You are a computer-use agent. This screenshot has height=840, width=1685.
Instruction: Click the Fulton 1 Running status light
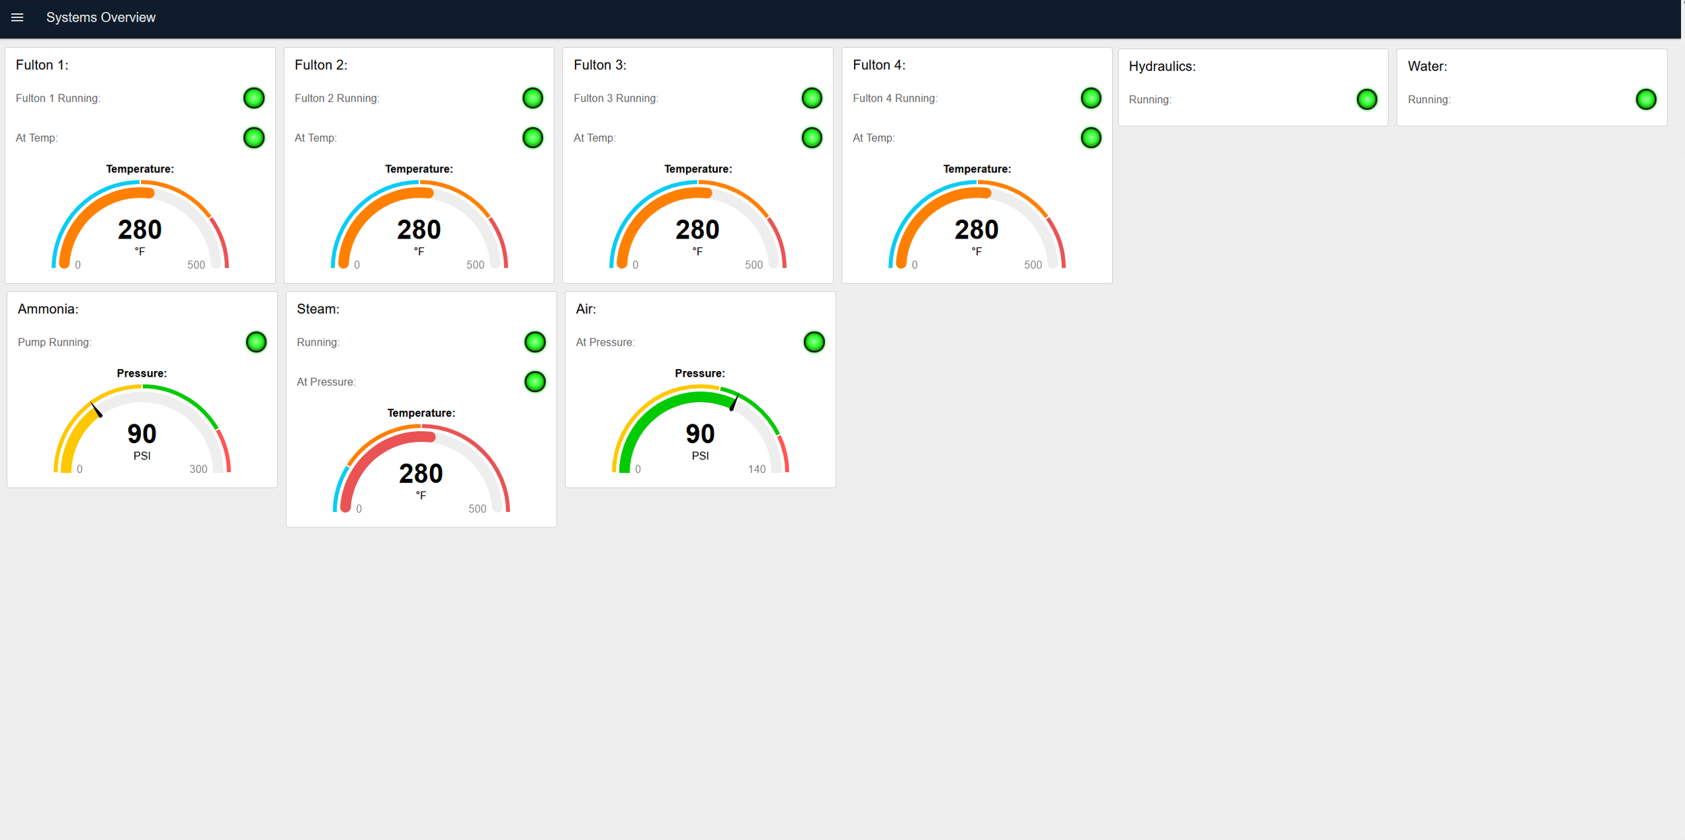click(254, 98)
